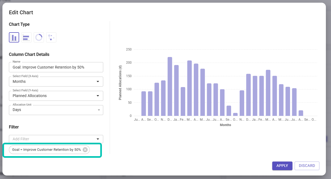Click the tallest bar in the chart
The width and height of the screenshot is (331, 179).
pyautogui.click(x=170, y=87)
